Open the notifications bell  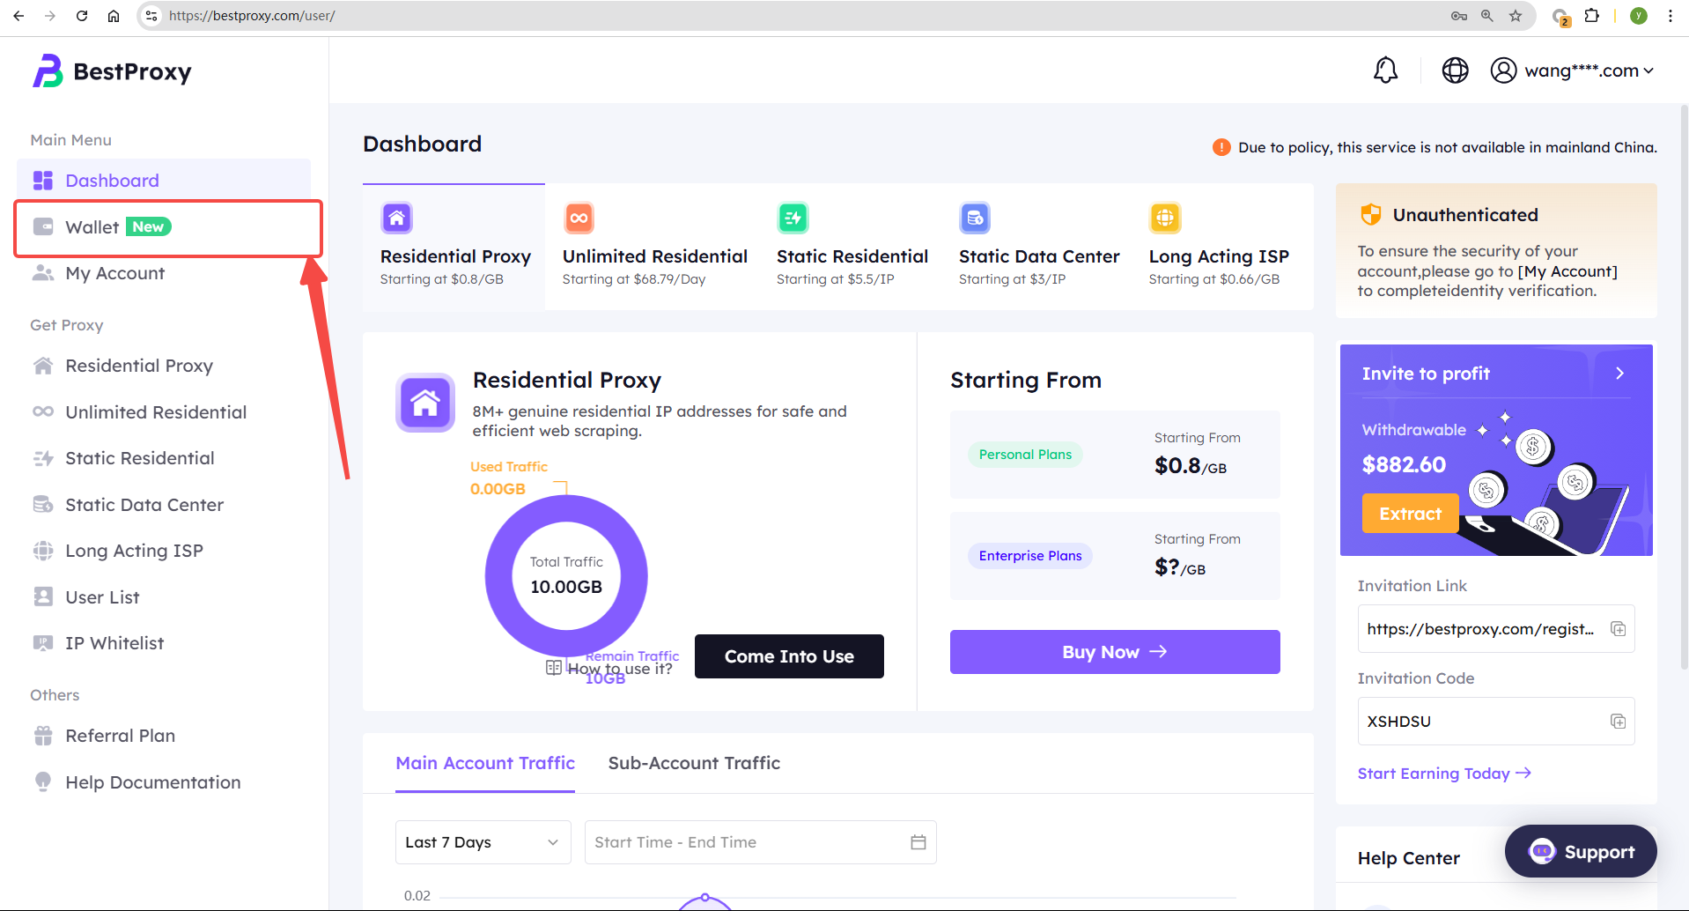1385,70
